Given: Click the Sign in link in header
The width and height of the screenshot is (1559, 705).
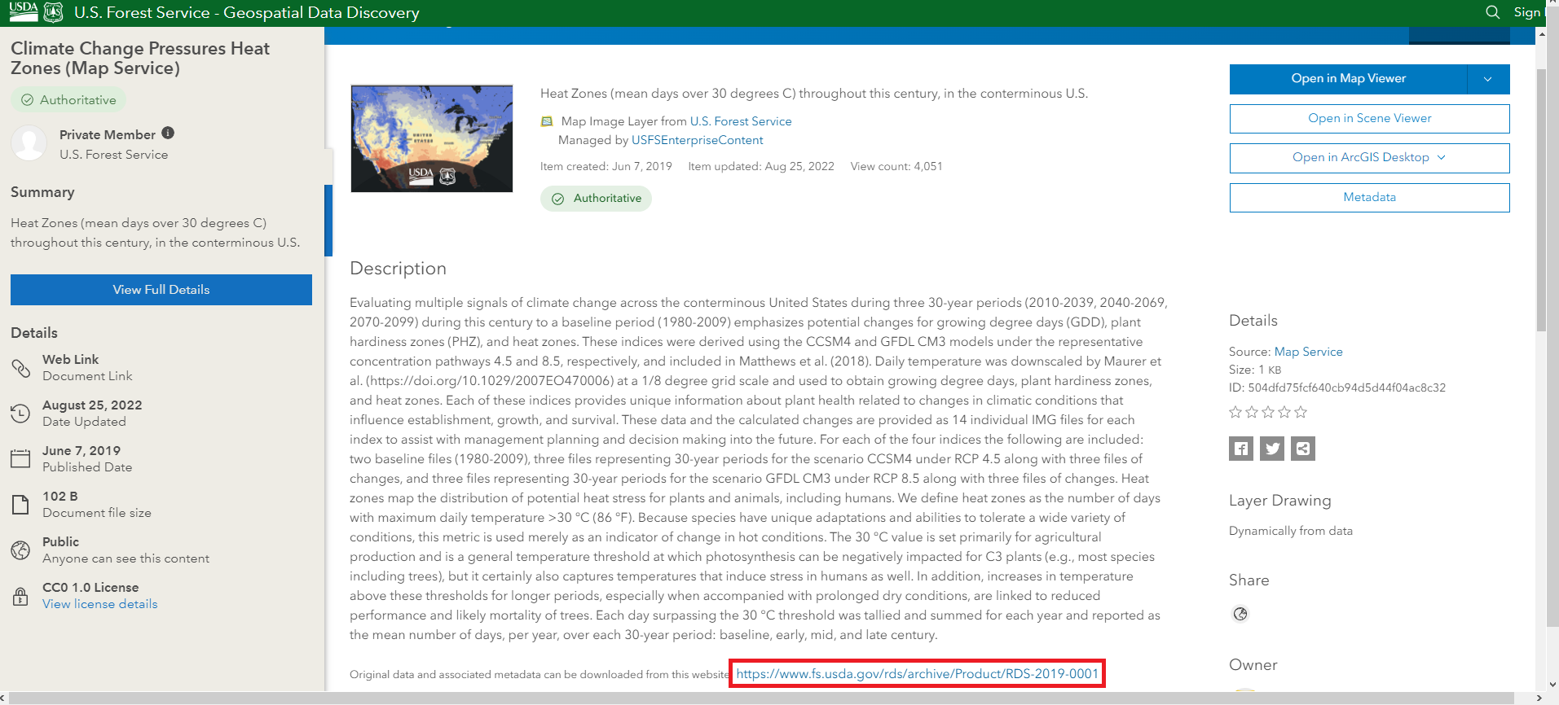Looking at the screenshot, I should coord(1528,12).
